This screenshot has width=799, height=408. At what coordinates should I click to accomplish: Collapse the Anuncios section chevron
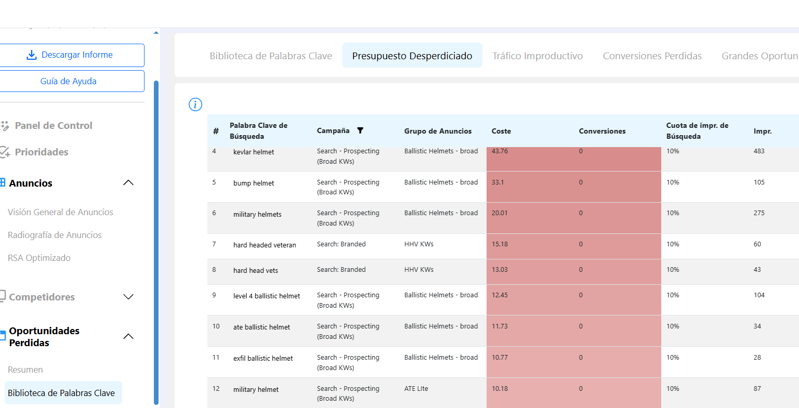tap(128, 183)
